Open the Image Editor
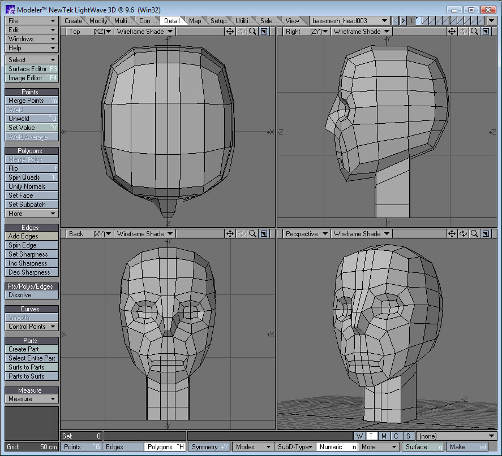Image resolution: width=502 pixels, height=456 pixels. coord(32,78)
